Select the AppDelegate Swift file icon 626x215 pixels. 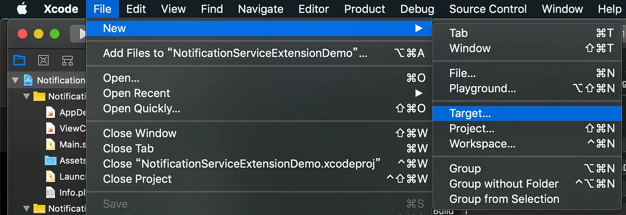(x=51, y=112)
